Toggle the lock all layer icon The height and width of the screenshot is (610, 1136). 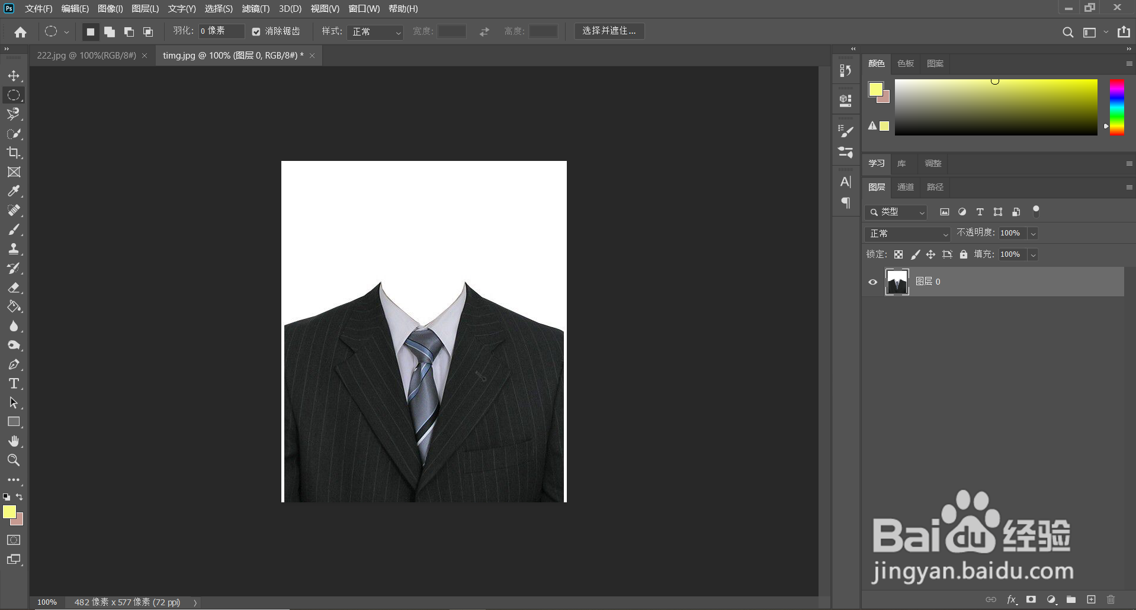point(964,254)
